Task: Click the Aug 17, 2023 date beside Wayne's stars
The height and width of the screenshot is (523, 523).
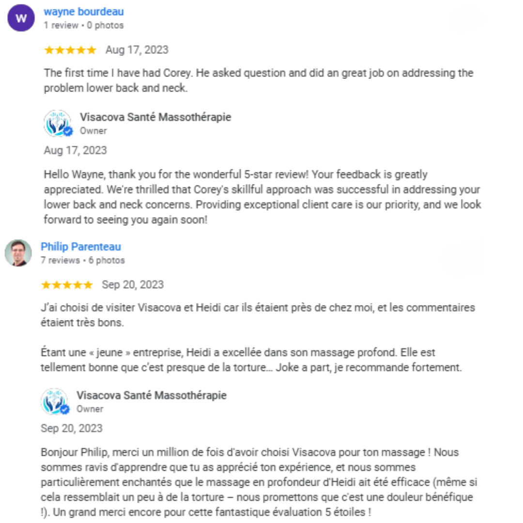Action: tap(137, 50)
